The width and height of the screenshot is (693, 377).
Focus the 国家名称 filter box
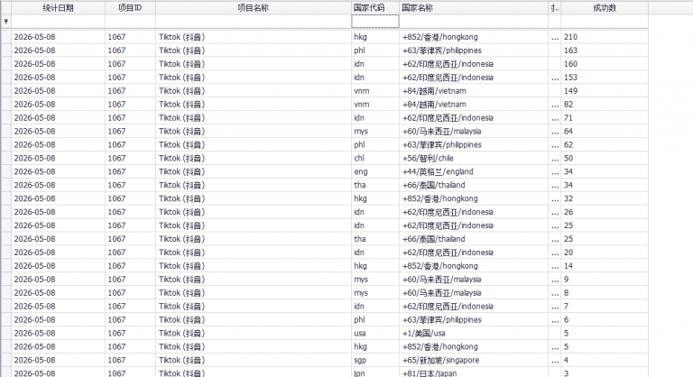(x=474, y=22)
